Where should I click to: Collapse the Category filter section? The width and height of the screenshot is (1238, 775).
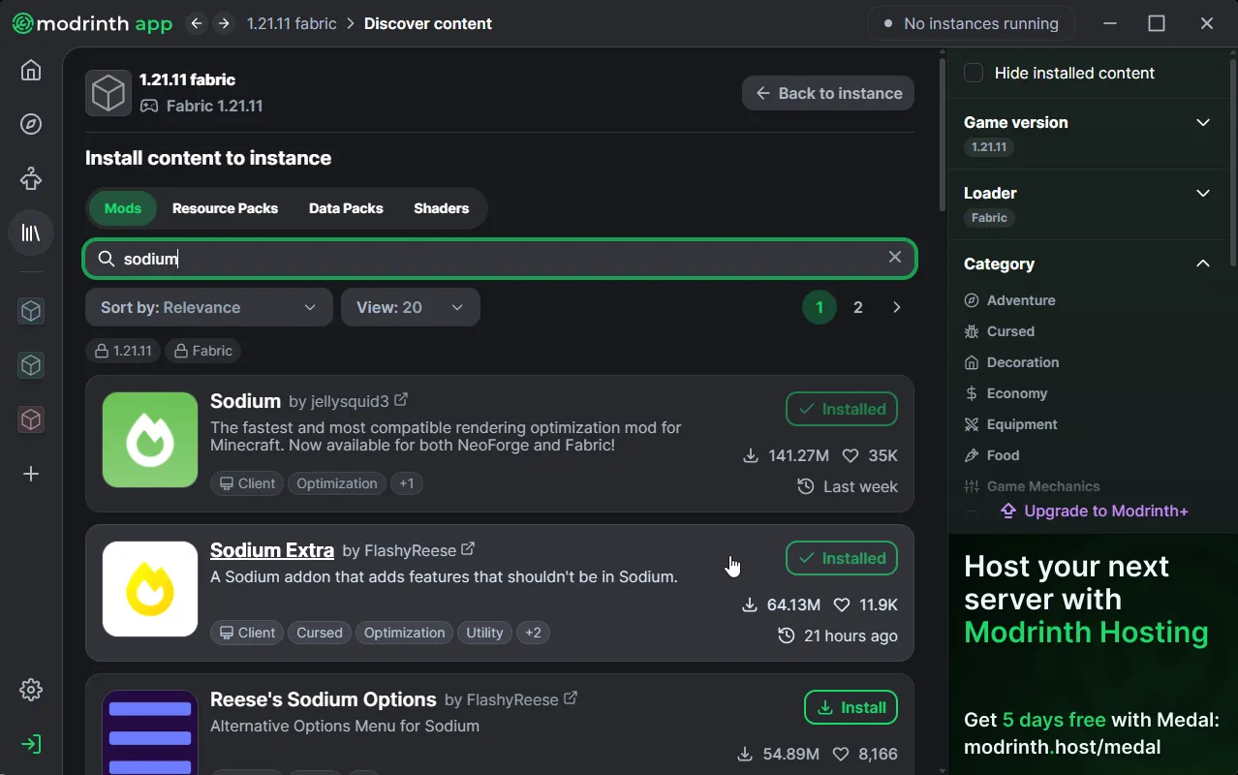click(x=1202, y=263)
